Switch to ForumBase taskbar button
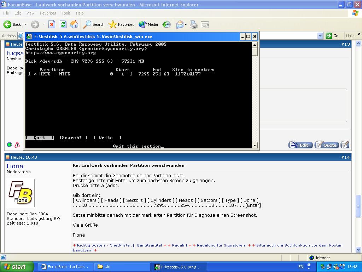Image resolution: width=362 pixels, height=272 pixels. tap(66, 267)
